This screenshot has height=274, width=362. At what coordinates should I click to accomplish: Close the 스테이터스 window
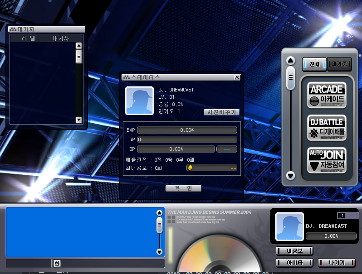tap(237, 77)
